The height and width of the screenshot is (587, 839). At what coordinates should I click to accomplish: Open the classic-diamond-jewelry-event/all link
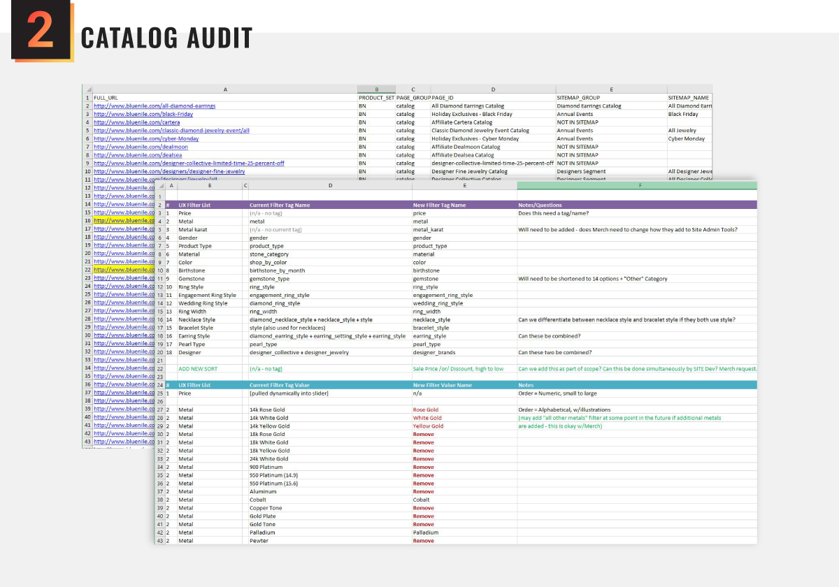coord(171,131)
